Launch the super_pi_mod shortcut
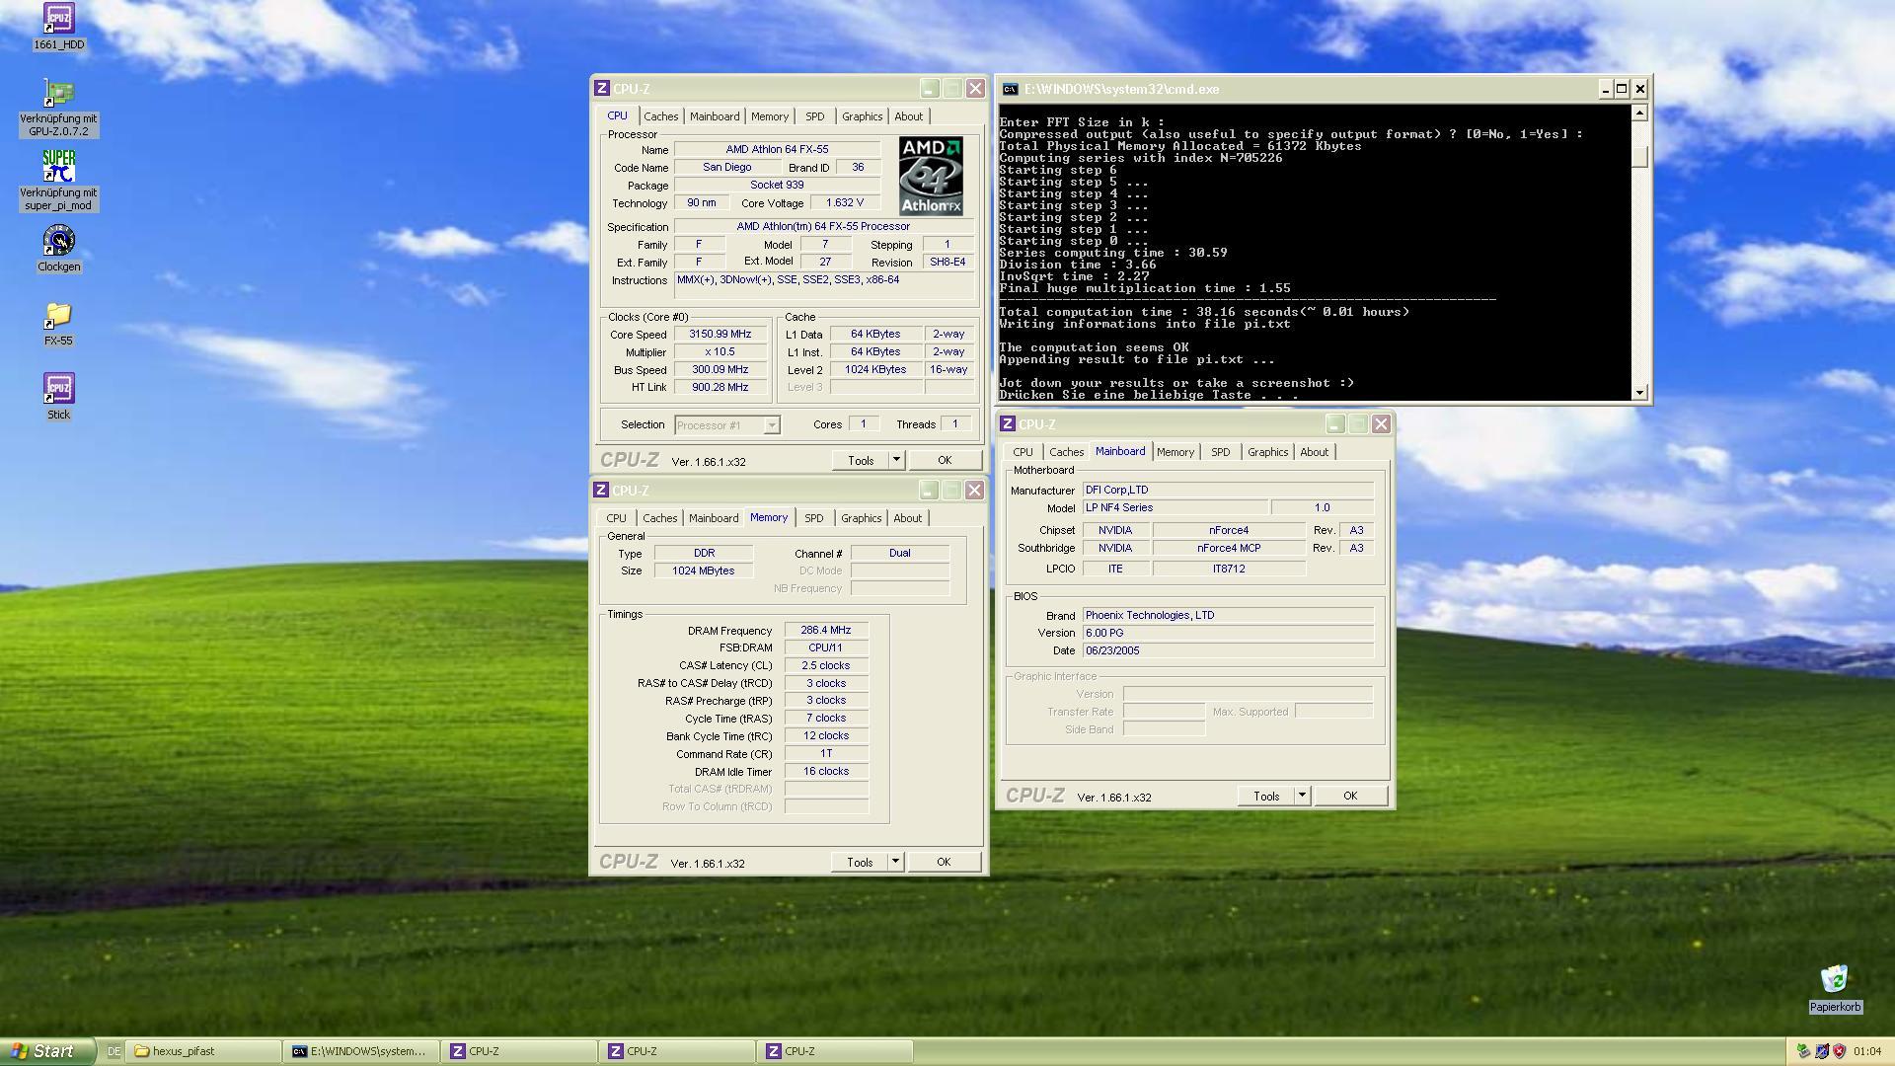Screen dimensions: 1895x1066 (x=58, y=166)
